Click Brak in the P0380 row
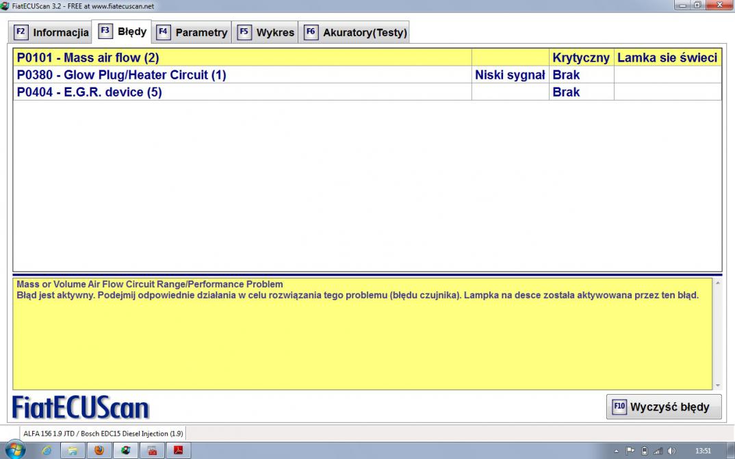 coord(581,75)
